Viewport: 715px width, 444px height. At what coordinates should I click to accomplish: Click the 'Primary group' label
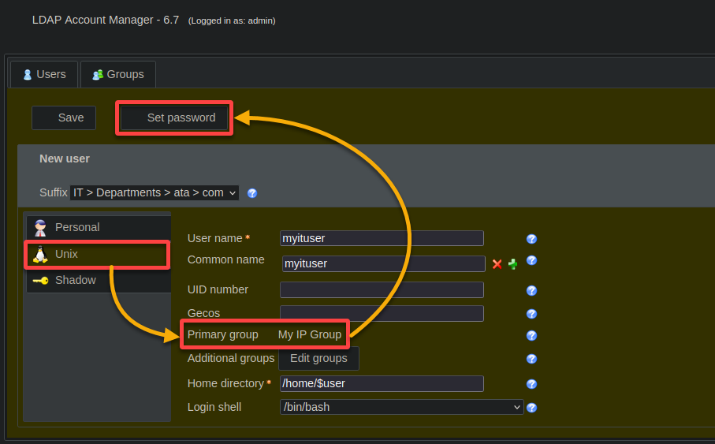pos(222,334)
